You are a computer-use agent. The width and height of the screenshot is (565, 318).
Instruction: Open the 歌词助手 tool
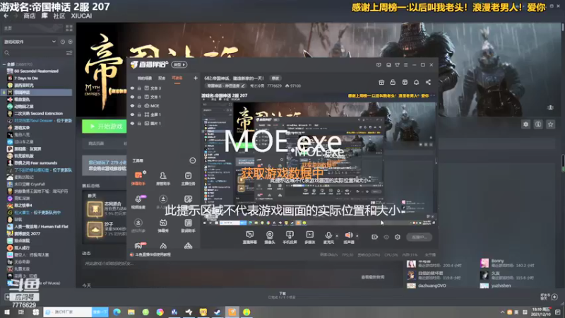pyautogui.click(x=188, y=225)
